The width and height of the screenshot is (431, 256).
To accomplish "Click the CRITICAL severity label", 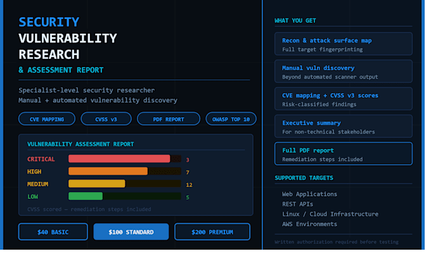I will tap(41, 159).
